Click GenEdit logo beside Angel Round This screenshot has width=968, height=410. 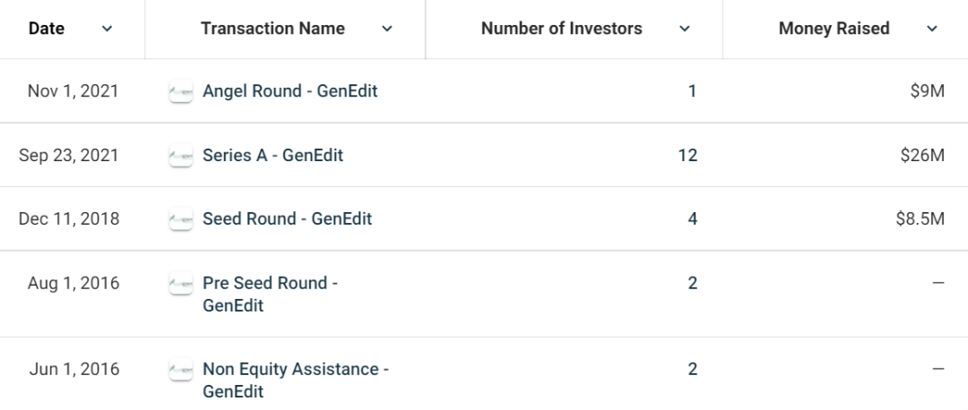tap(181, 91)
